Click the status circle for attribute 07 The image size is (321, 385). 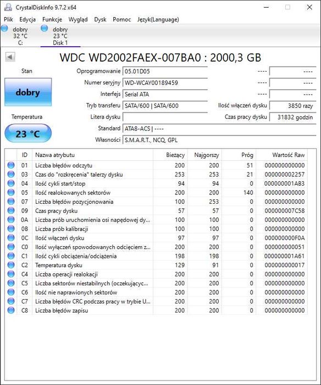[11, 202]
